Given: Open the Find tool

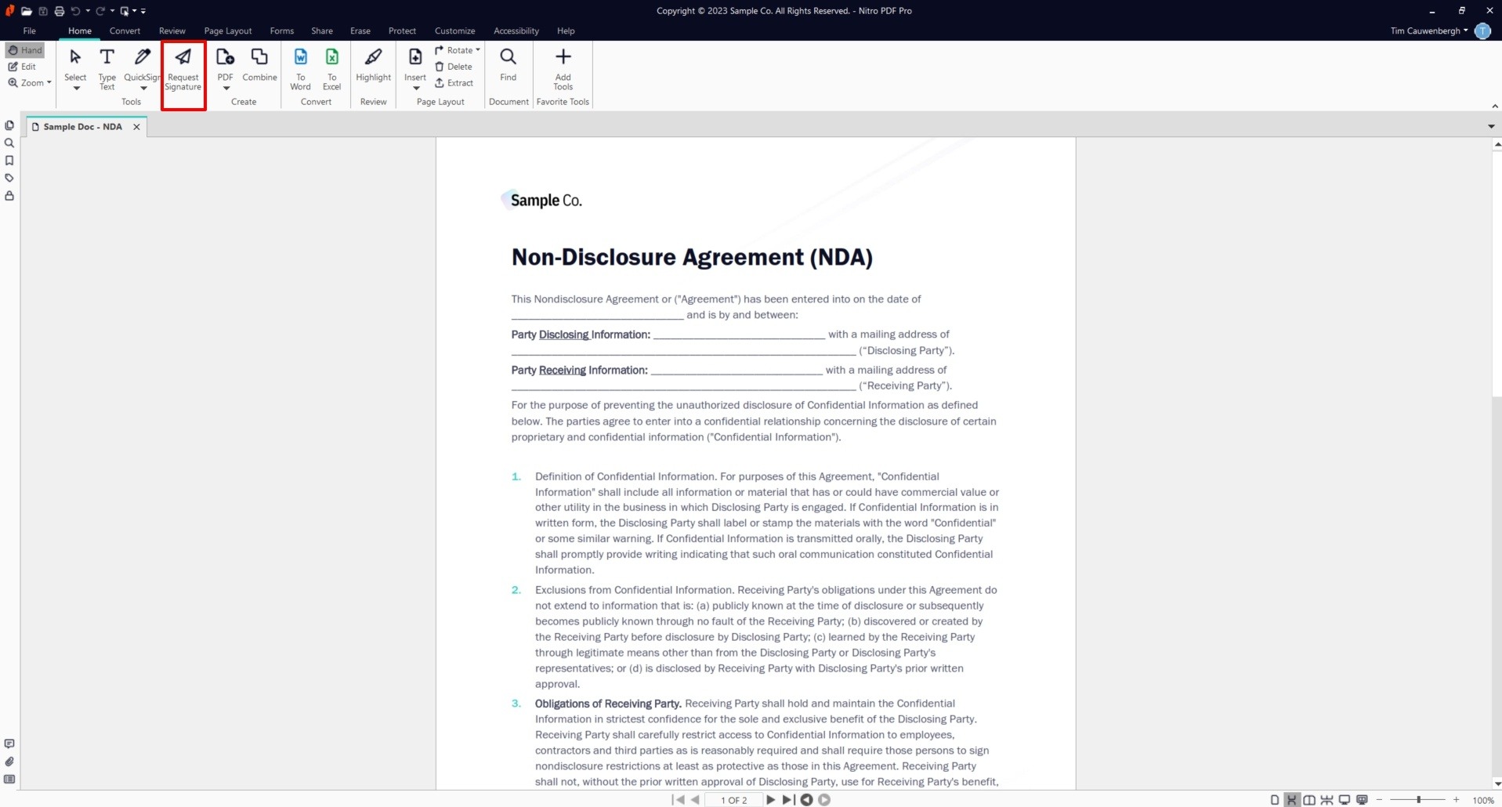Looking at the screenshot, I should [x=508, y=67].
